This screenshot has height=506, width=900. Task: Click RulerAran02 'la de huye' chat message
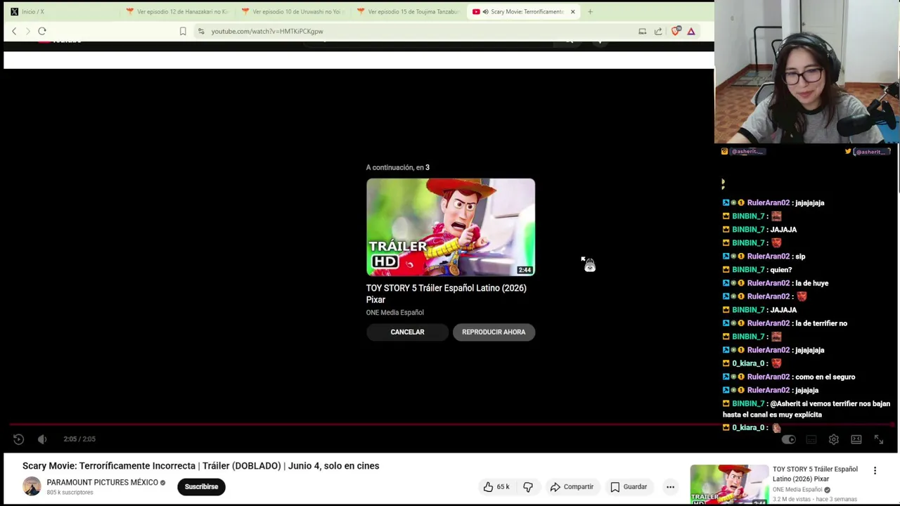776,283
